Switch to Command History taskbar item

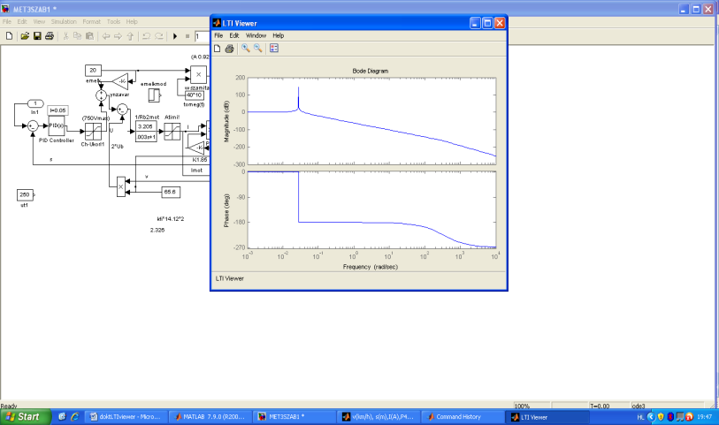point(463,417)
